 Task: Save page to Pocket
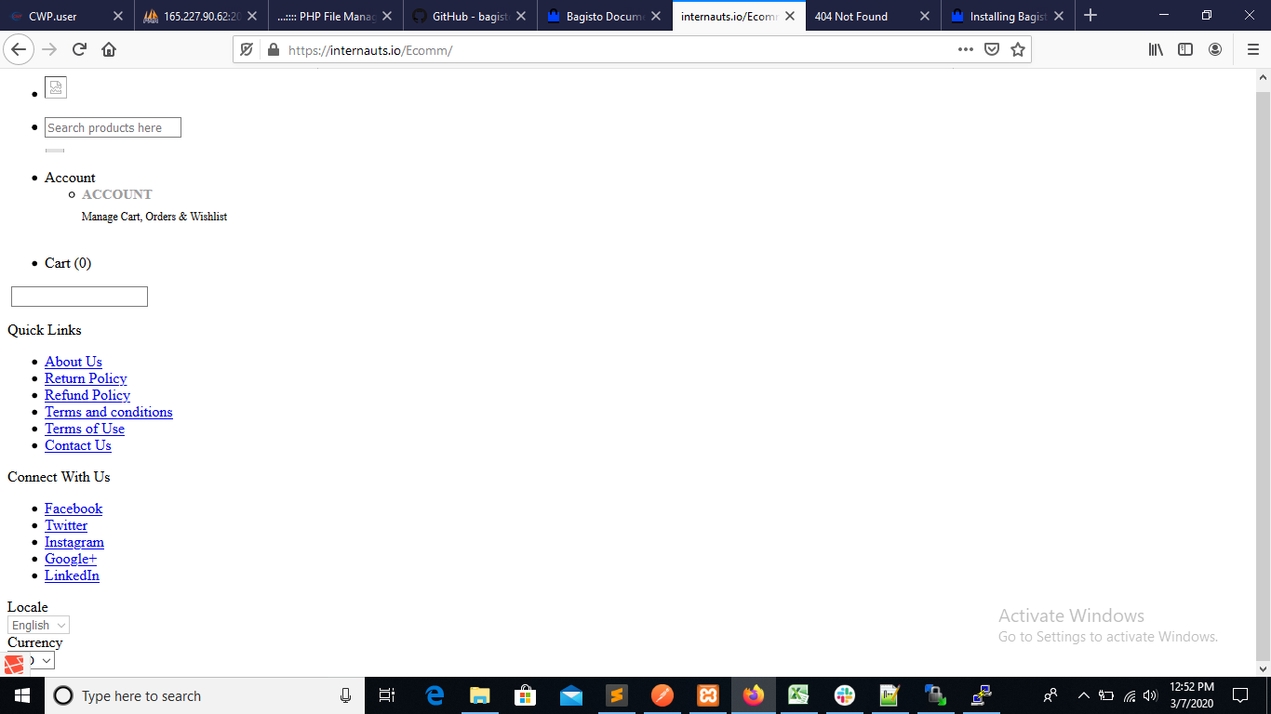992,49
